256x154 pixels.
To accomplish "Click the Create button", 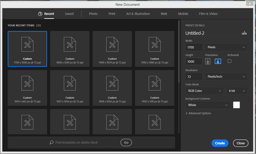I will (220, 143).
